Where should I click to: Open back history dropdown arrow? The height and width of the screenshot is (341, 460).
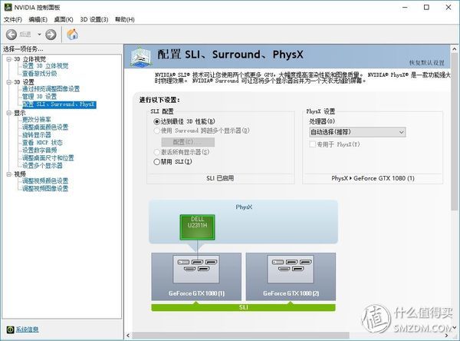click(x=39, y=35)
